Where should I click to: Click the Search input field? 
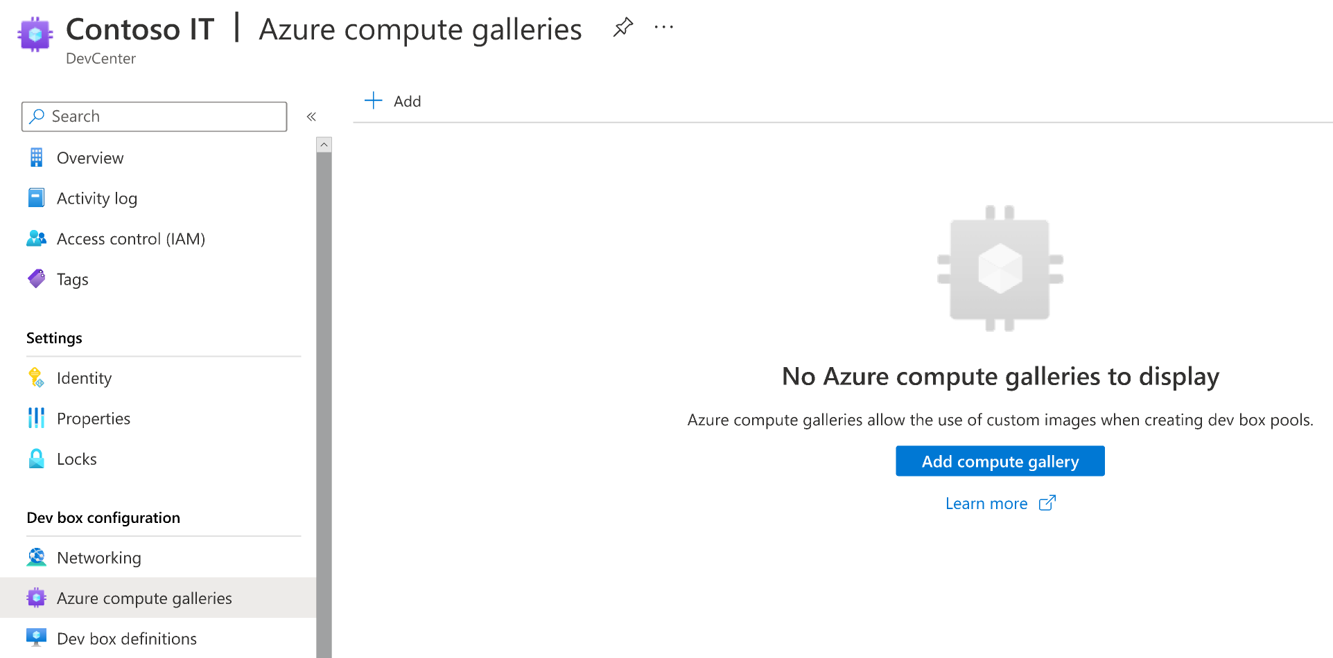point(153,116)
